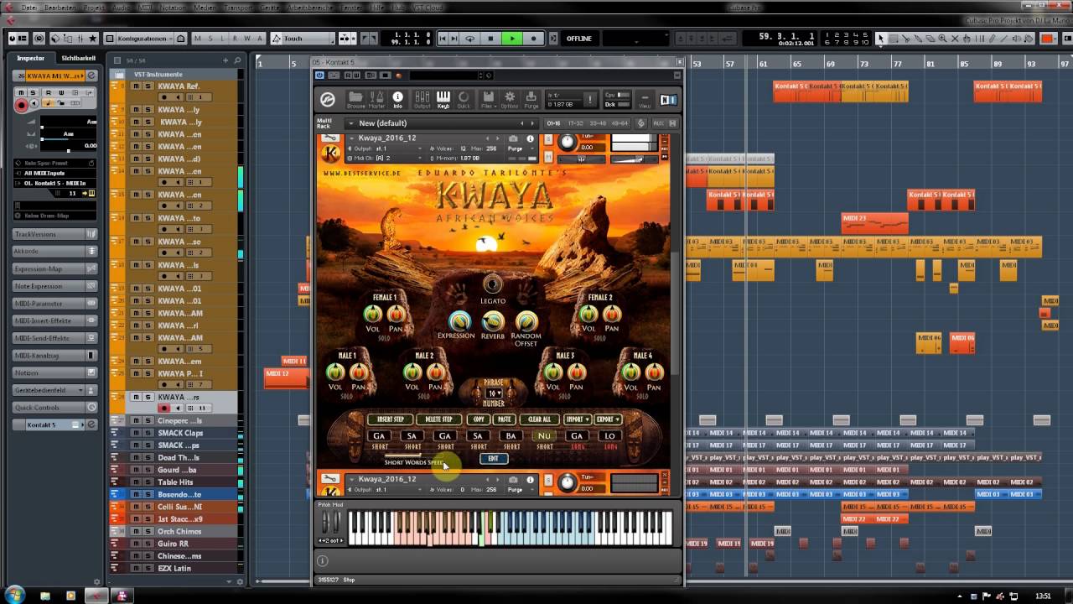The width and height of the screenshot is (1073, 604).
Task: Select Kontakt channel page 01-16
Action: tap(554, 123)
